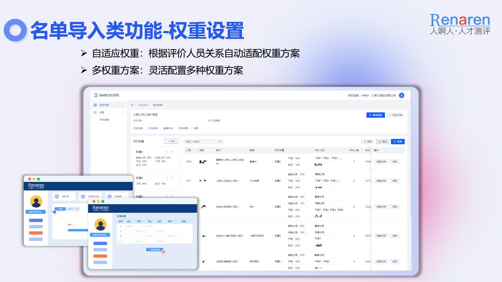Click 调整名单 in the 人事行政专员 row

[x=381, y=235]
